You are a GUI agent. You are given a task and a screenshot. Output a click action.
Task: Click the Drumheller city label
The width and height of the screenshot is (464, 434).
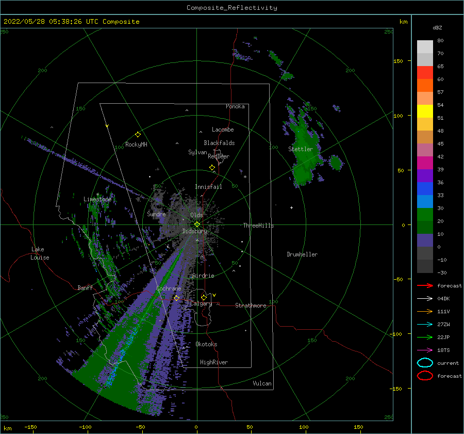tap(302, 254)
